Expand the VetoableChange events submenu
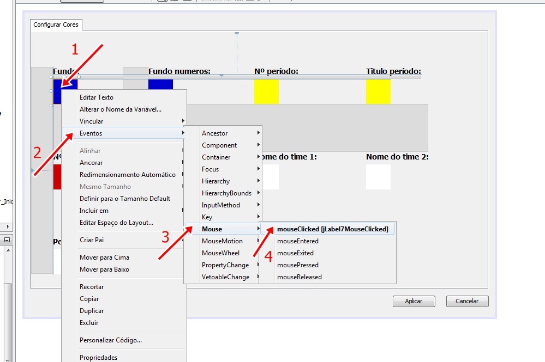Image resolution: width=545 pixels, height=362 pixels. tap(223, 277)
